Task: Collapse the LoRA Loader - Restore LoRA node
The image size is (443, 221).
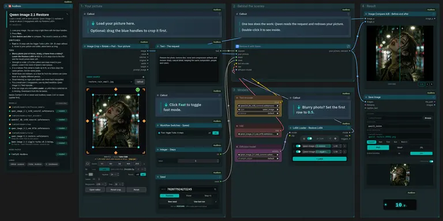Action: point(291,128)
